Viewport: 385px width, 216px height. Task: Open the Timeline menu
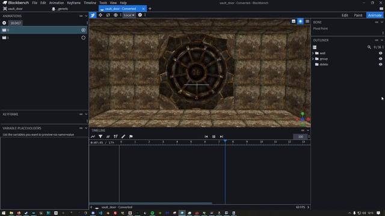tap(90, 3)
